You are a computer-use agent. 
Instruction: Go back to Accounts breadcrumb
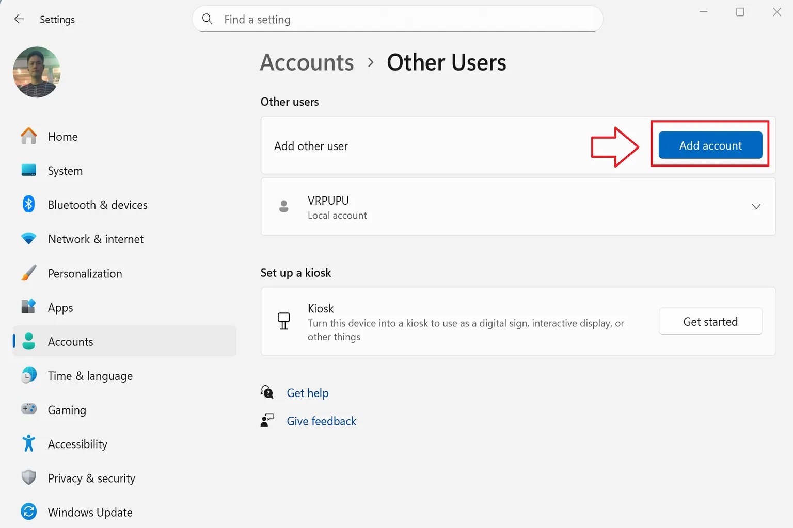click(307, 62)
